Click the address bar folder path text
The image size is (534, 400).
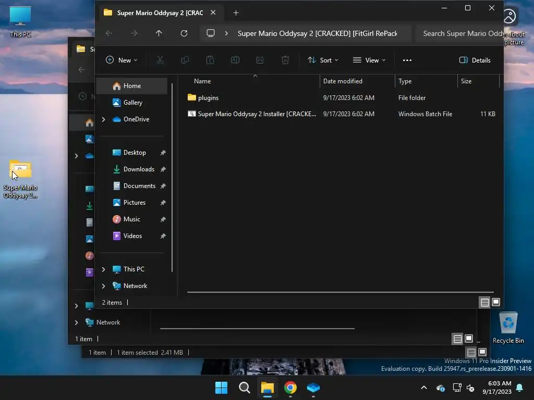click(x=317, y=33)
